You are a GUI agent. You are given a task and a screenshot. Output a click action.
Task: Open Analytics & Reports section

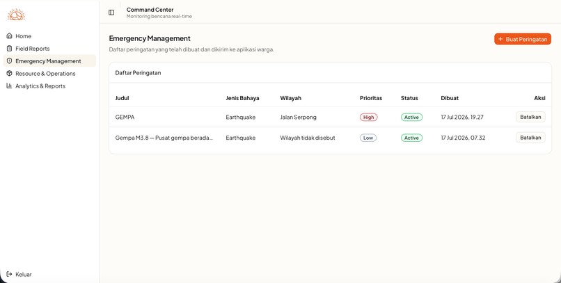(x=49, y=86)
